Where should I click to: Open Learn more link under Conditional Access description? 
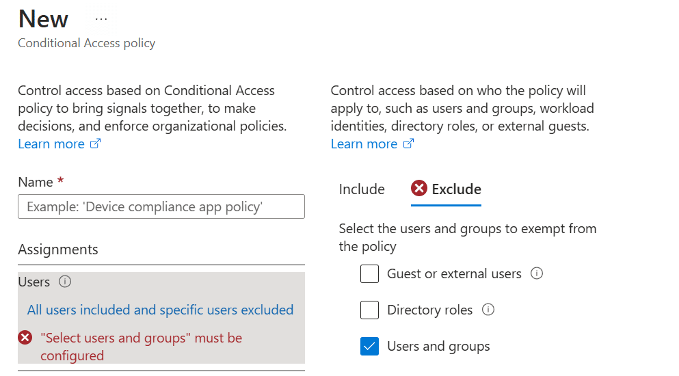click(59, 144)
